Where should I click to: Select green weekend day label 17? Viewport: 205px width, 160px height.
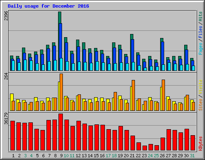(108, 156)
